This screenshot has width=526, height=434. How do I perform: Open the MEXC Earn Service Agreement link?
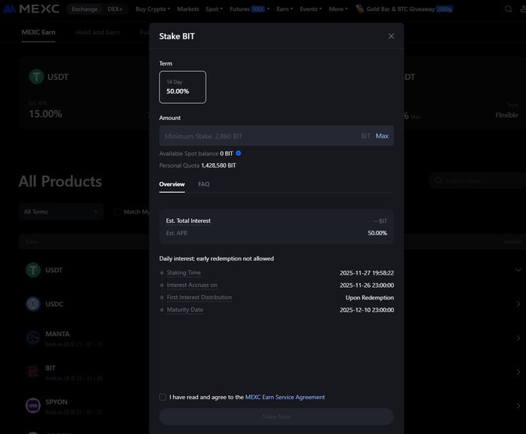(x=285, y=397)
